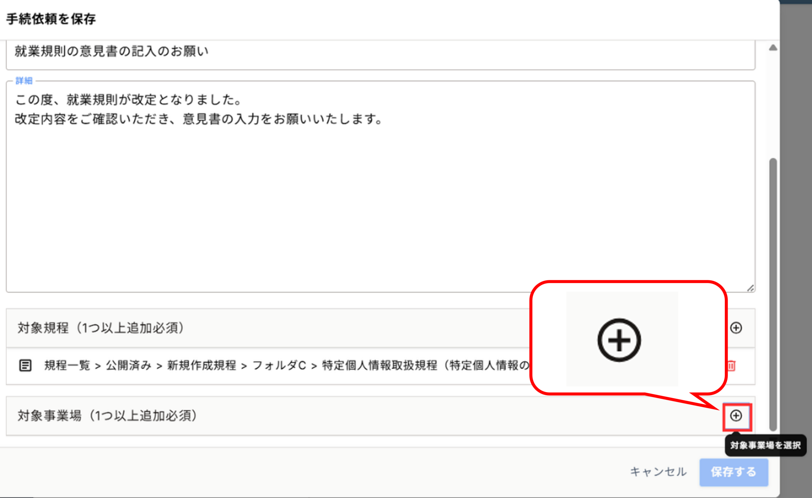Click the 公開済み breadcrumb segment

128,365
